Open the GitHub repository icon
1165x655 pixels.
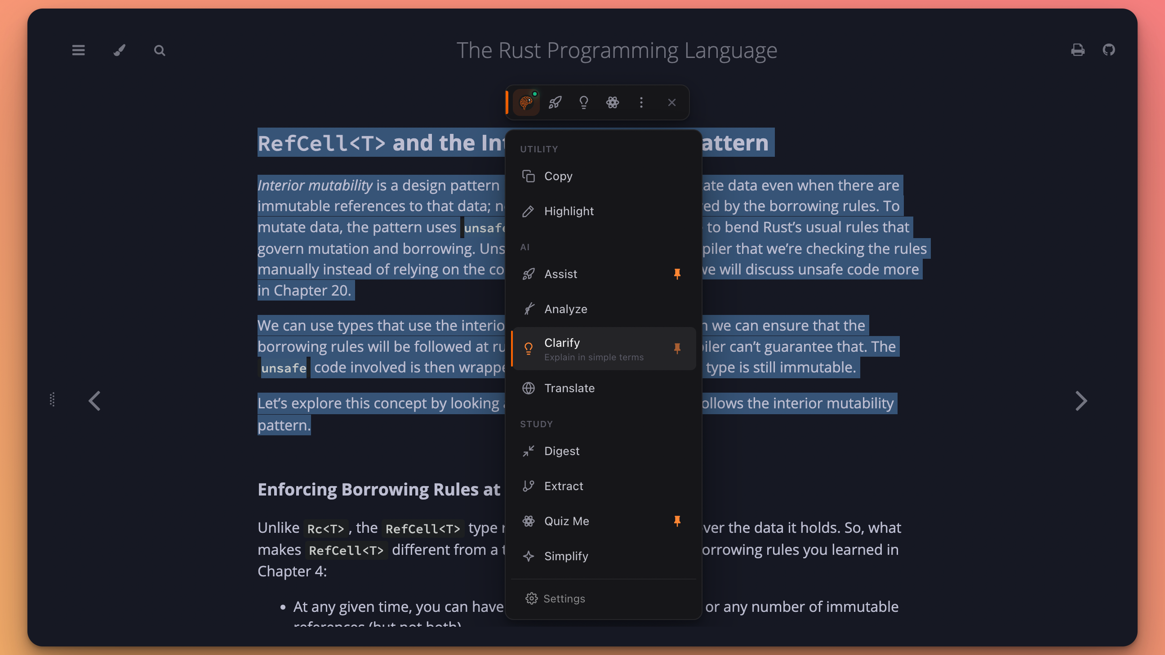(1108, 50)
